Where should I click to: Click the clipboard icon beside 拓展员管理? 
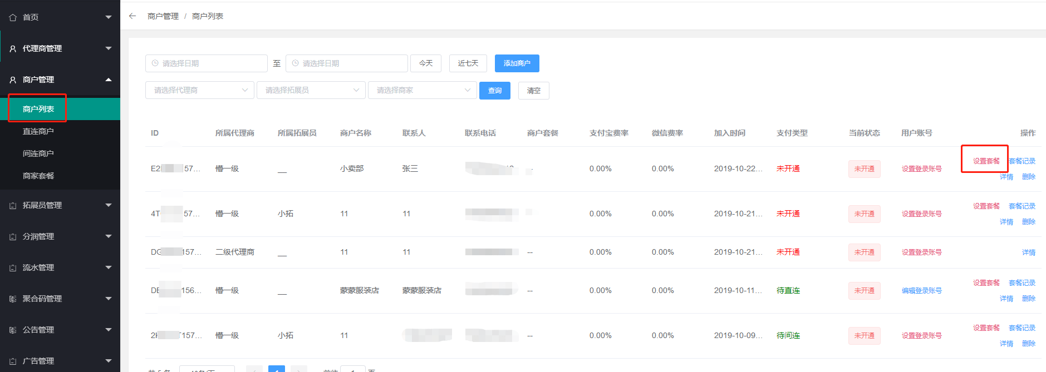pyautogui.click(x=13, y=206)
